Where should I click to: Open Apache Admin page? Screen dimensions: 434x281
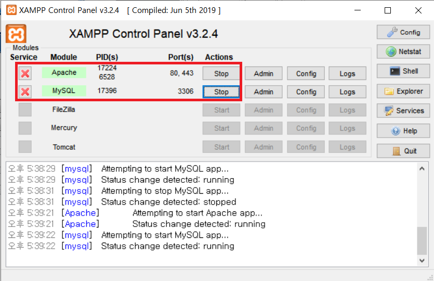coord(264,74)
